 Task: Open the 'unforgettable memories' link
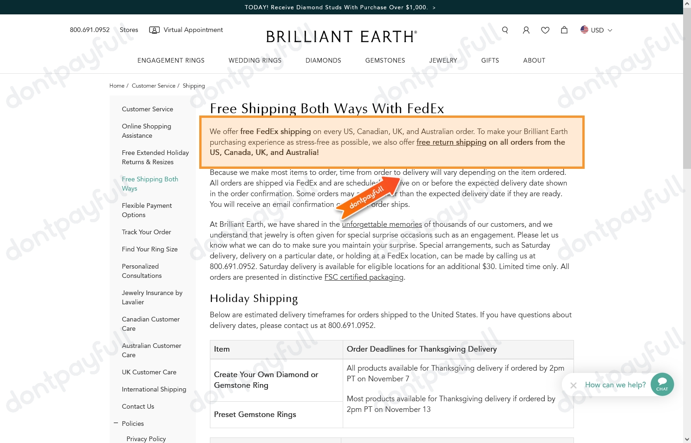pos(381,224)
